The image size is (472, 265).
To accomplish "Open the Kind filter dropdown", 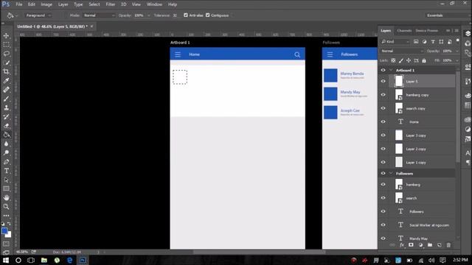I will (395, 42).
